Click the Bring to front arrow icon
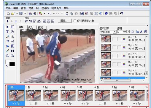 point(16,21)
